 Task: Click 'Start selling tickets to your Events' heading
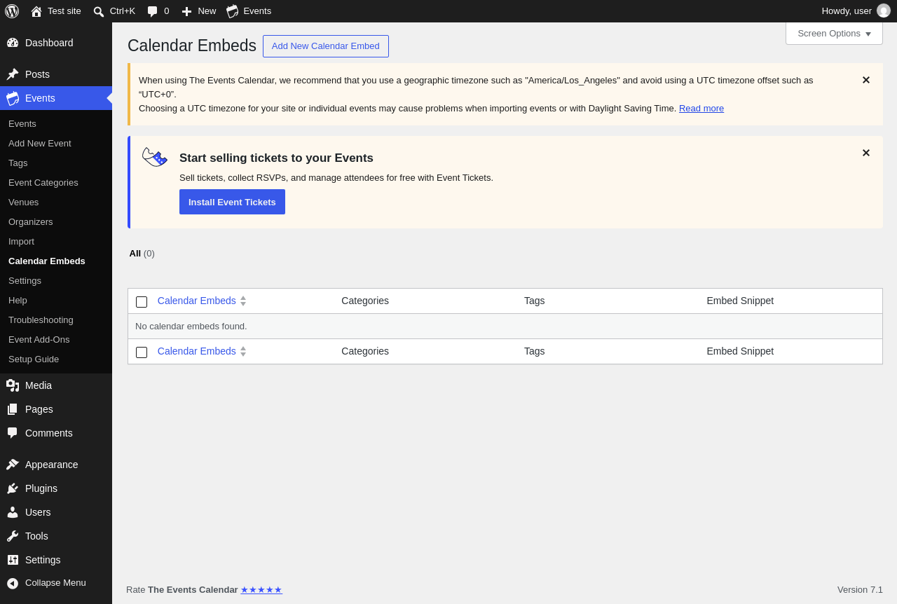(276, 158)
